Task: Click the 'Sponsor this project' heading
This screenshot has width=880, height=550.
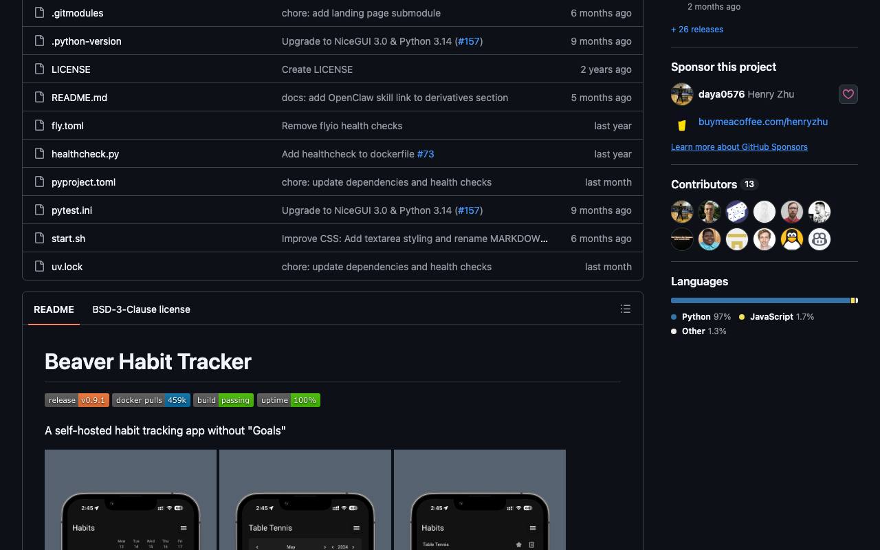Action: (723, 67)
